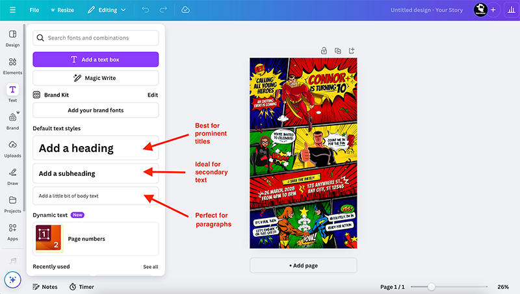Image resolution: width=520 pixels, height=294 pixels.
Task: Open the Uploads panel
Action: 12,149
